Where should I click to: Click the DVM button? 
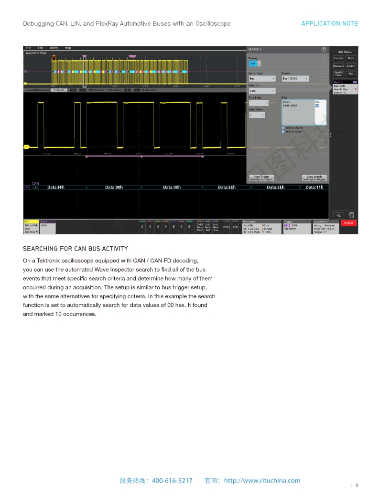point(226,227)
